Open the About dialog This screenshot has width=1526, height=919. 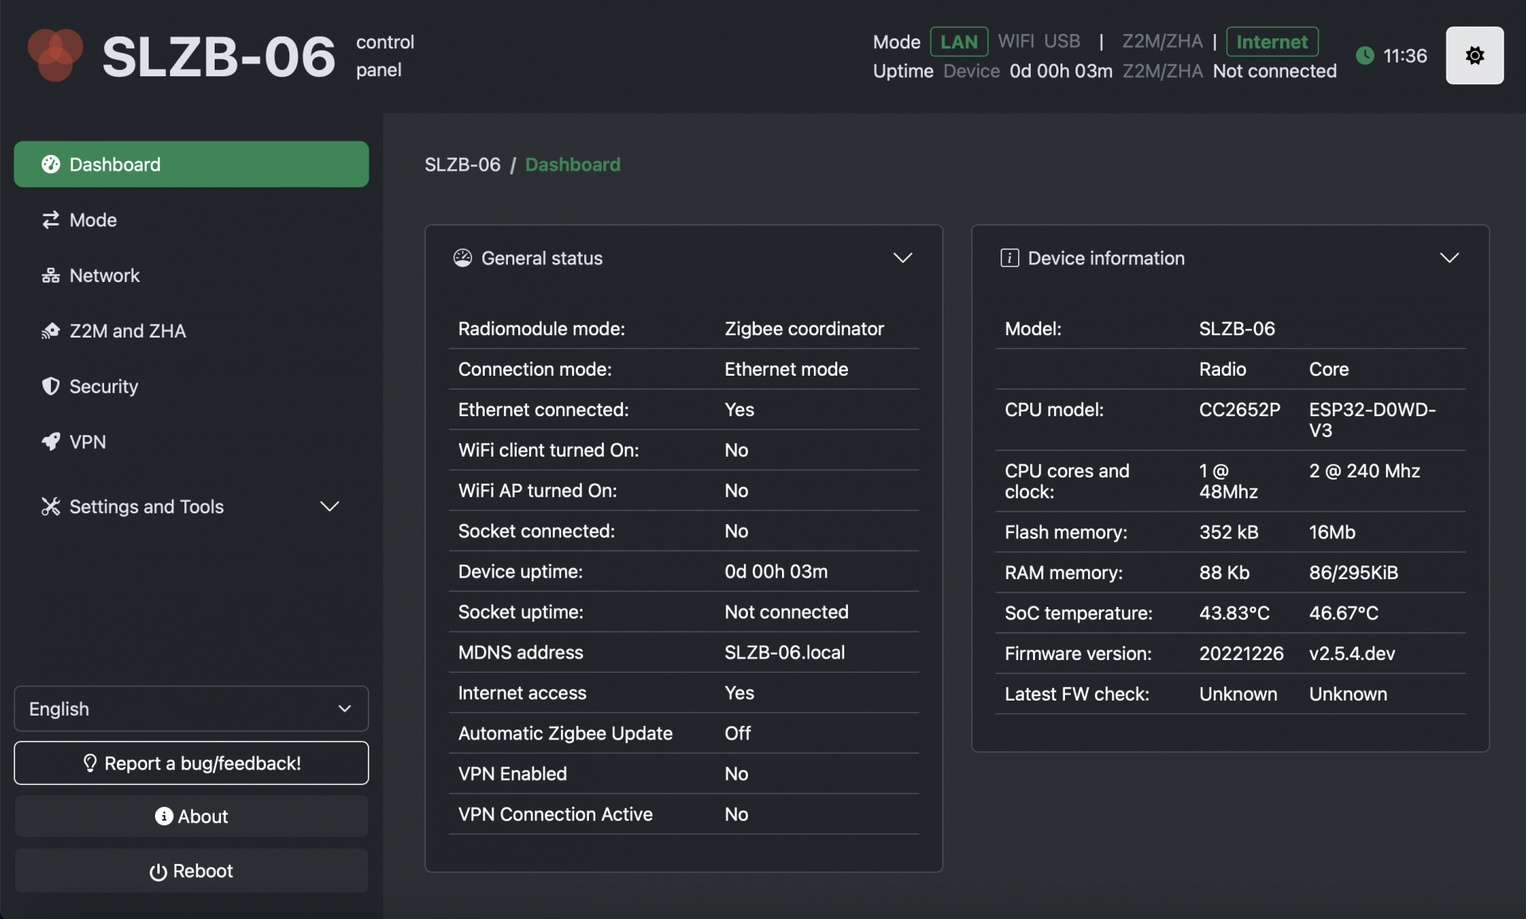click(191, 817)
